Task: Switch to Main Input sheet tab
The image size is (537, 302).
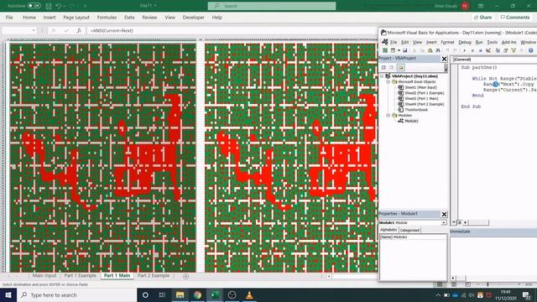Action: point(44,276)
